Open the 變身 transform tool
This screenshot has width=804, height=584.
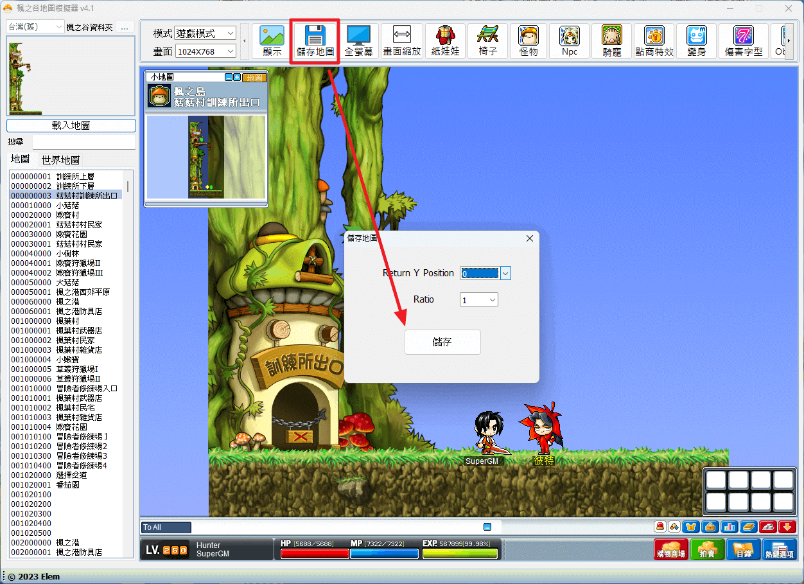(x=696, y=41)
